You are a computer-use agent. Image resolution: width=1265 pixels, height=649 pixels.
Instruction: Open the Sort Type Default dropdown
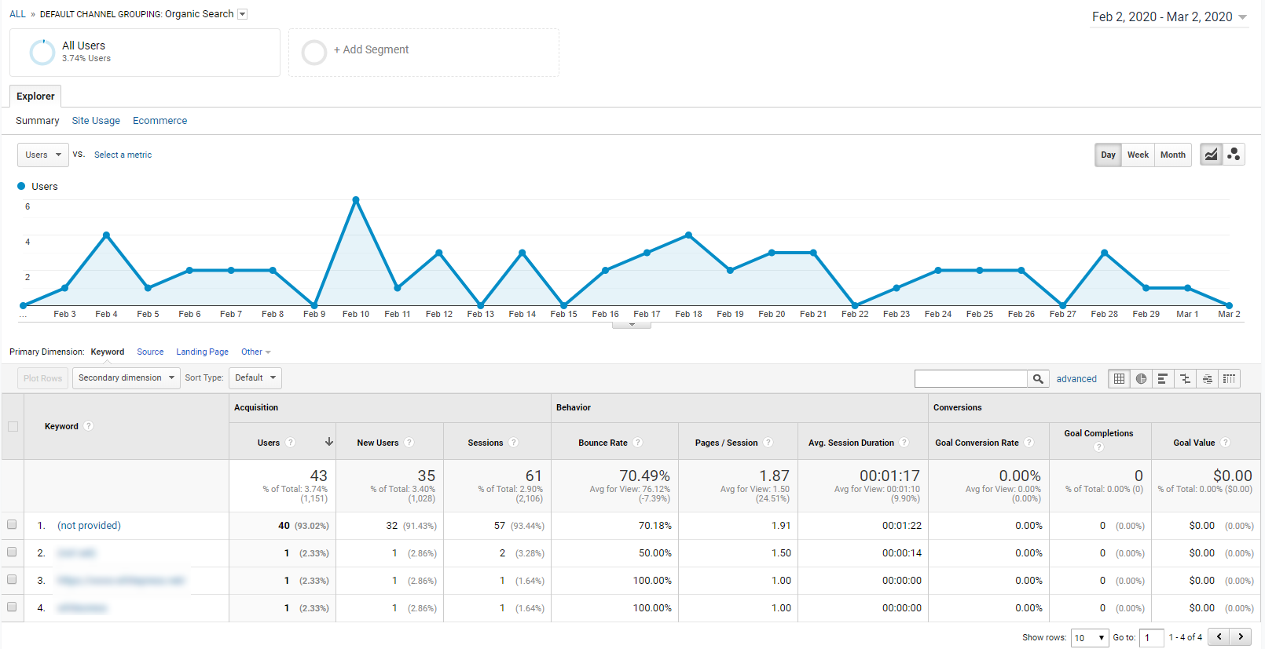point(255,377)
